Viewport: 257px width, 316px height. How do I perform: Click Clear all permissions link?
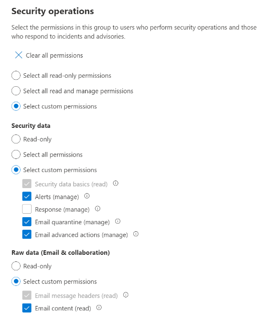coord(54,55)
